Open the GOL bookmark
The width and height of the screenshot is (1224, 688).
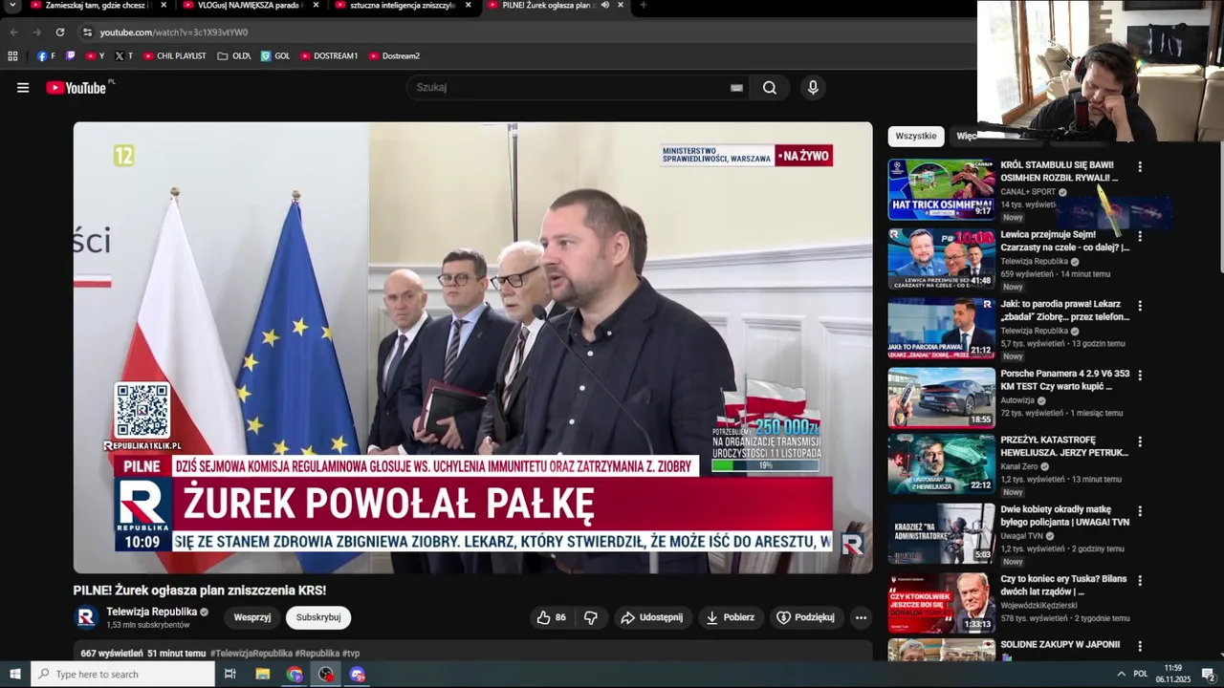click(x=275, y=56)
